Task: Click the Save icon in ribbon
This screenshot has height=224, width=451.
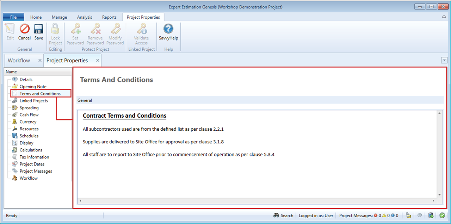Action: 39,32
